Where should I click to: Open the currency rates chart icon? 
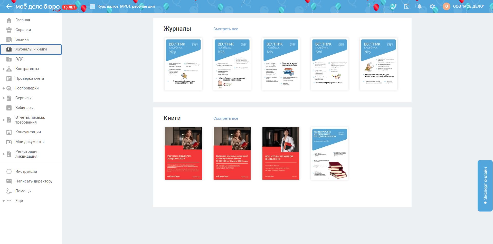point(92,6)
